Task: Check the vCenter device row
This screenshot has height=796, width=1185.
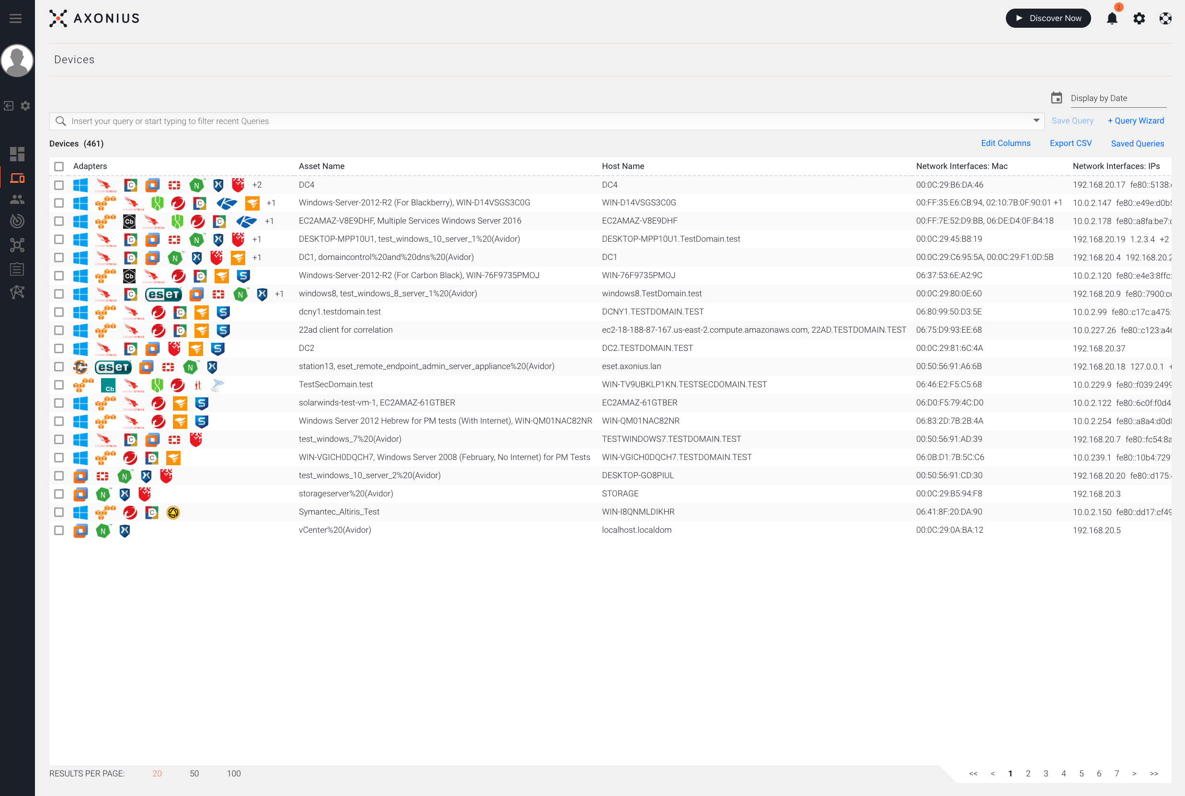Action: click(x=59, y=530)
